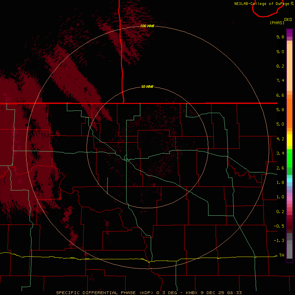This screenshot has width=295, height=295.
Task: Click the "100 NMI" range ring label
Action: pos(147,26)
